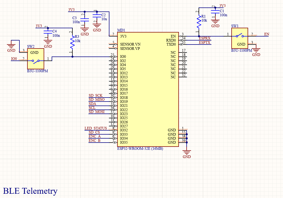The image size is (283, 198).
Task: Click the 3V3 pin name inside MD1
Action: click(123, 36)
